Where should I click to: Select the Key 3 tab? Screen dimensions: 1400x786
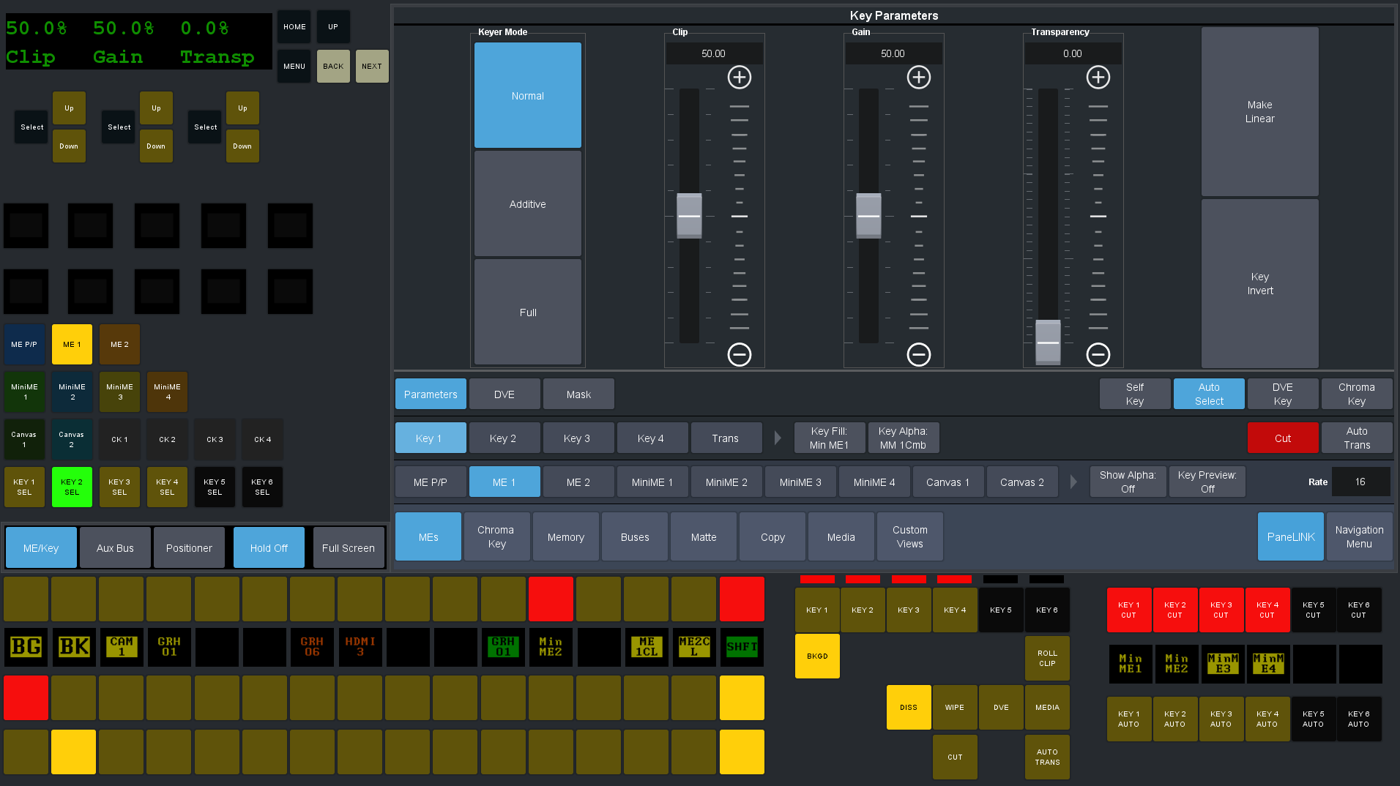pos(577,438)
